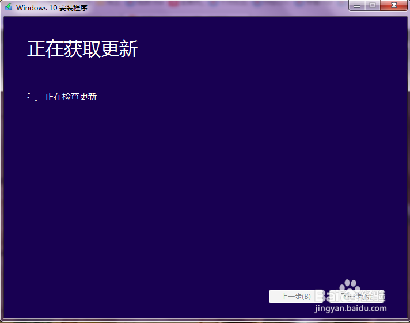Click the Windows 10 安装程序 title text
Screen dimensions: 410x323
[52, 8]
